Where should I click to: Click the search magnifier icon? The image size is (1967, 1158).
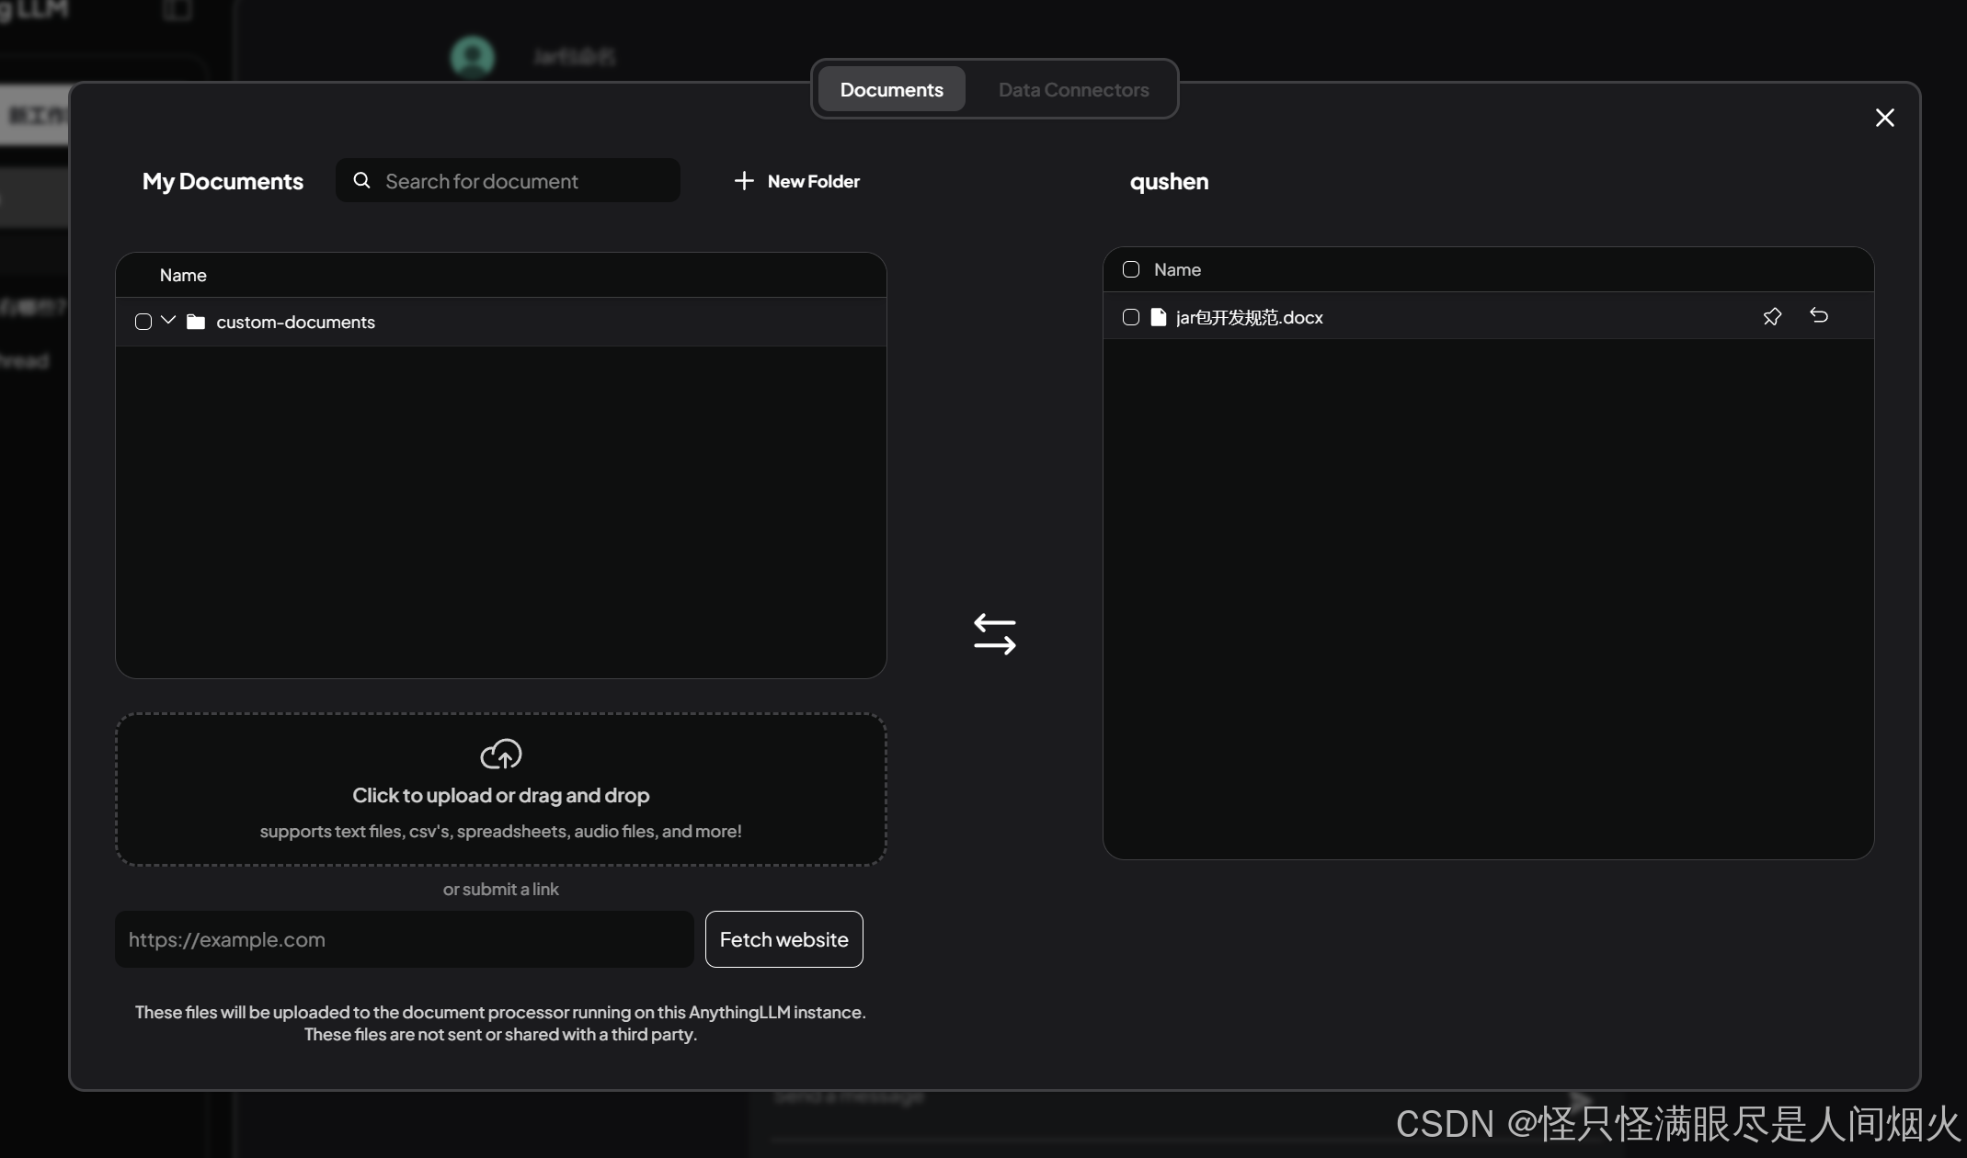coord(362,181)
